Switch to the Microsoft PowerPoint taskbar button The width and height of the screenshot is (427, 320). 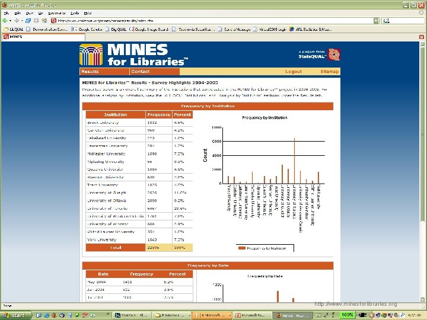coord(251,315)
